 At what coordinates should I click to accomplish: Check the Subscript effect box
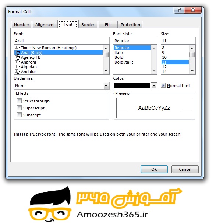(19, 115)
